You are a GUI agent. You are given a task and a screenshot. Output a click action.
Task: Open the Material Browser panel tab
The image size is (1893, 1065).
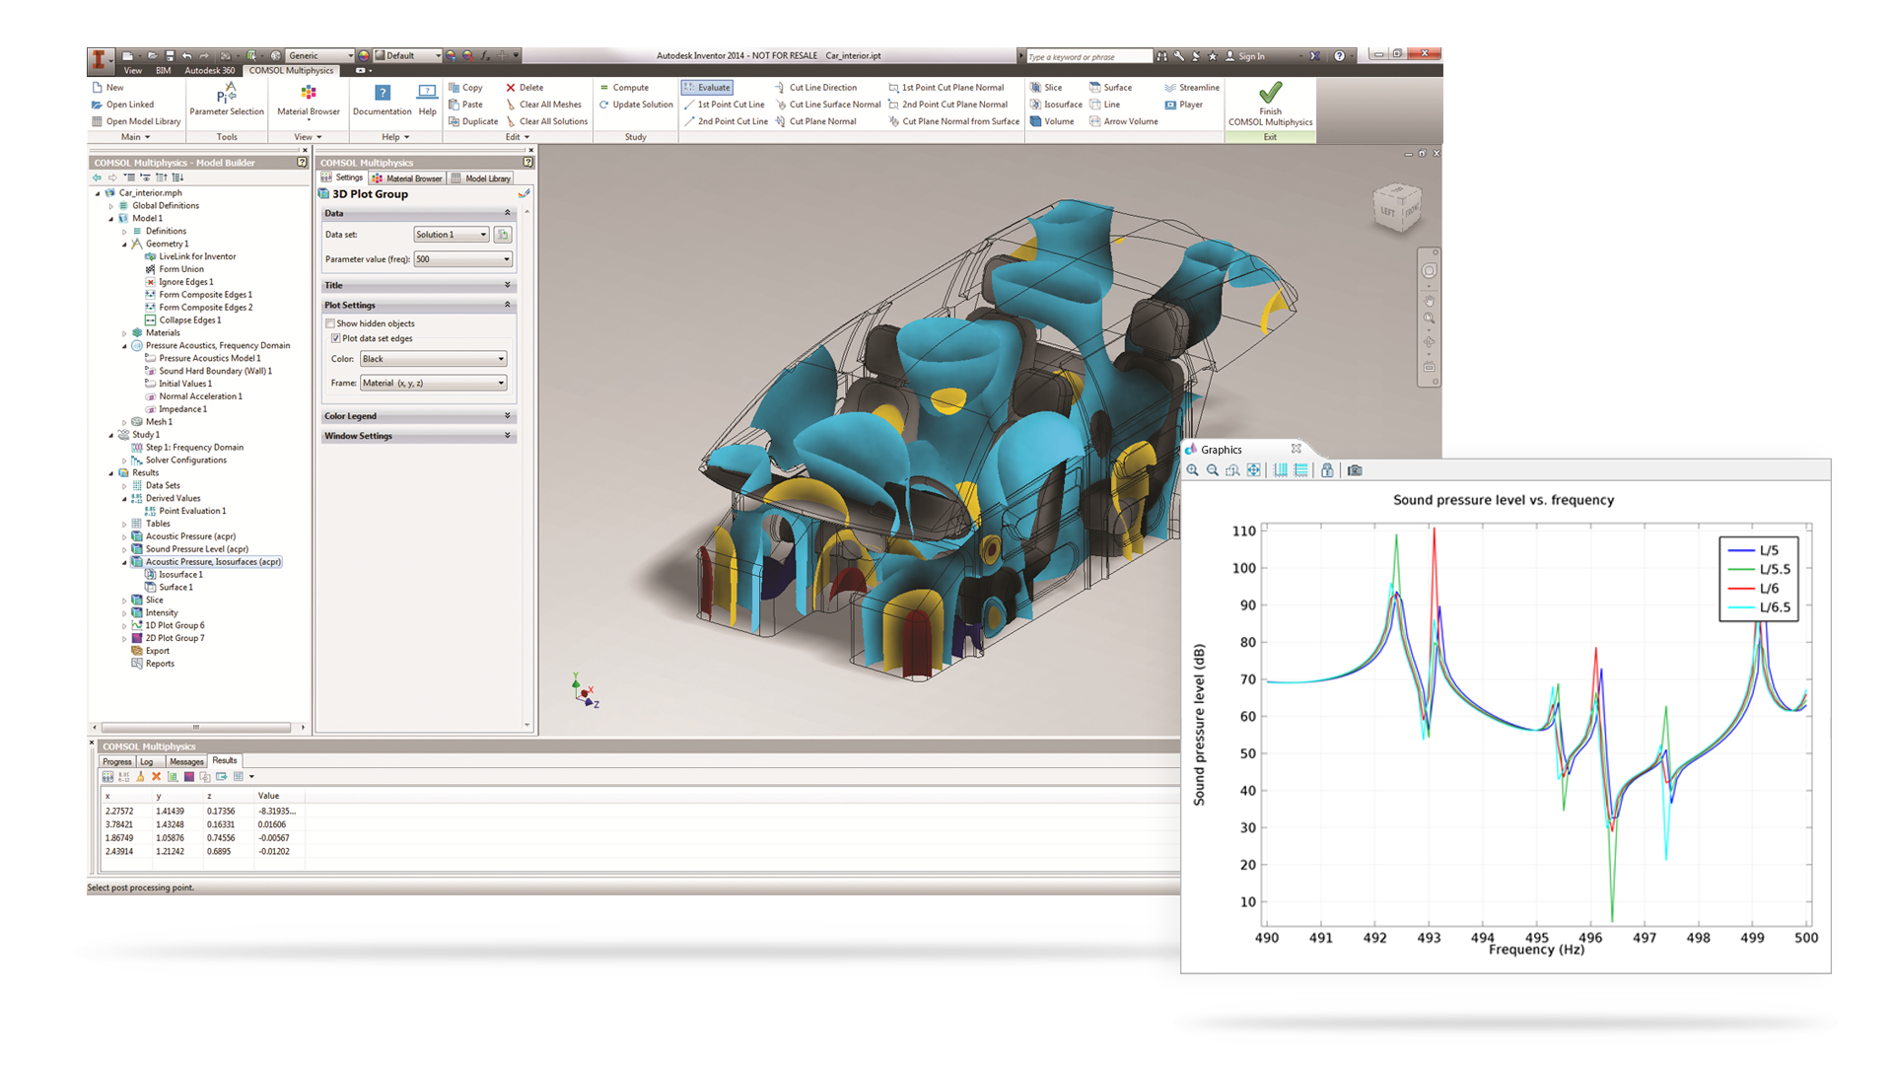point(408,178)
